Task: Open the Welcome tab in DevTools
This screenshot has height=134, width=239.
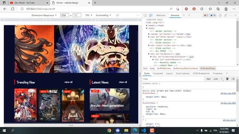Action: point(161,15)
